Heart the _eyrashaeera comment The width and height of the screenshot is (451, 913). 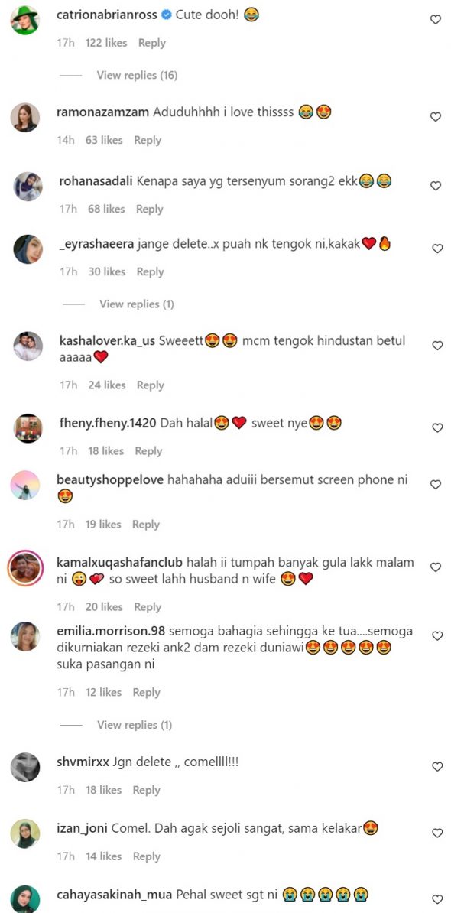(437, 249)
